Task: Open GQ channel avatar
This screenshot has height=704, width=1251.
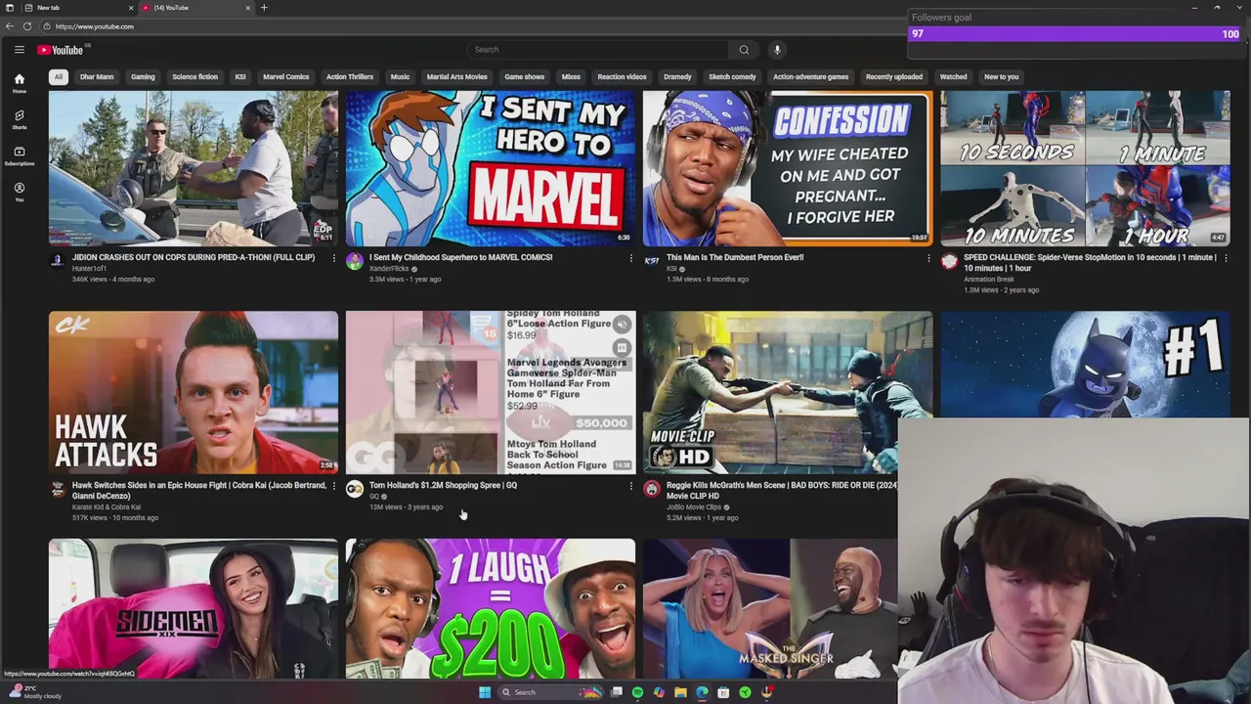Action: click(x=355, y=489)
